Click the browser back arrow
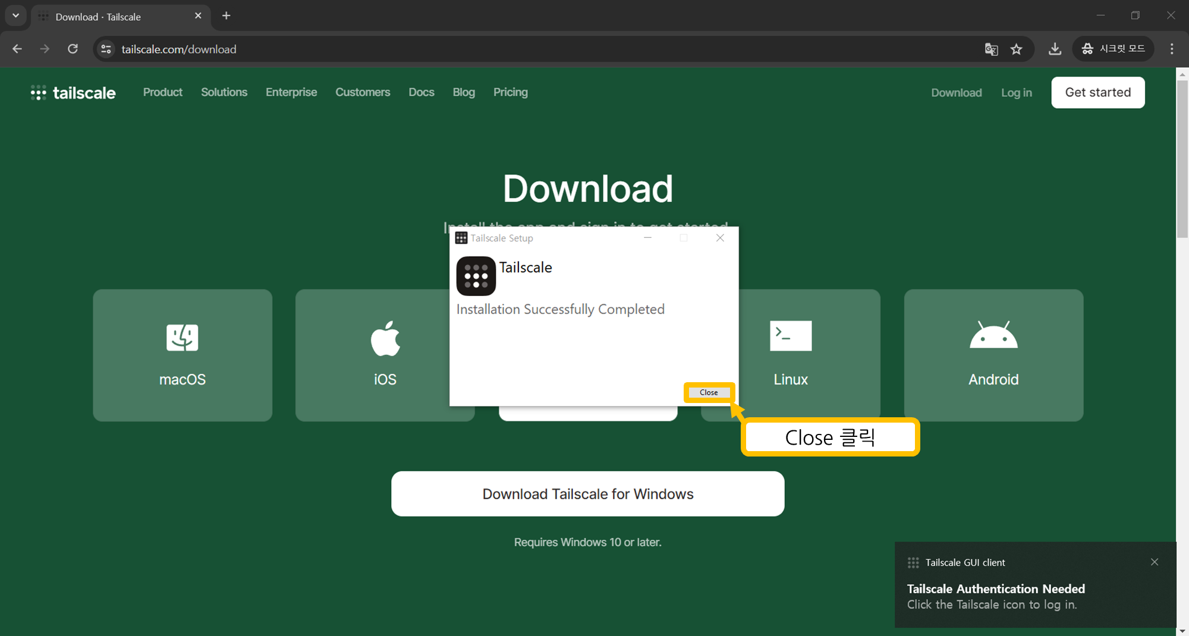1189x636 pixels. click(x=17, y=49)
